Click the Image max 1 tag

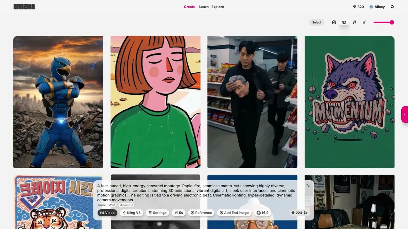tap(126, 205)
